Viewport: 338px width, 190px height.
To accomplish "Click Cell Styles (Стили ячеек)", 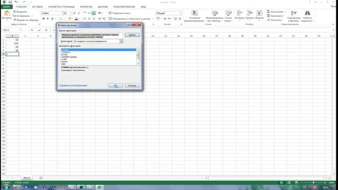I will (228, 16).
